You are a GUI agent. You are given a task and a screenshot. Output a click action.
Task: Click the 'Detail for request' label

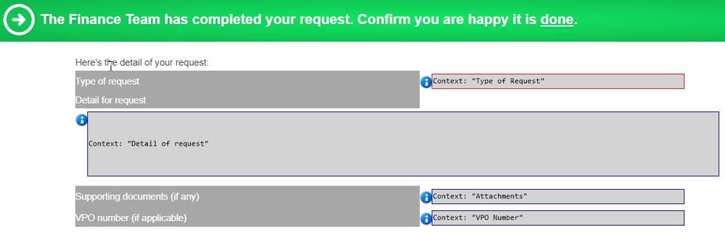[x=110, y=100]
